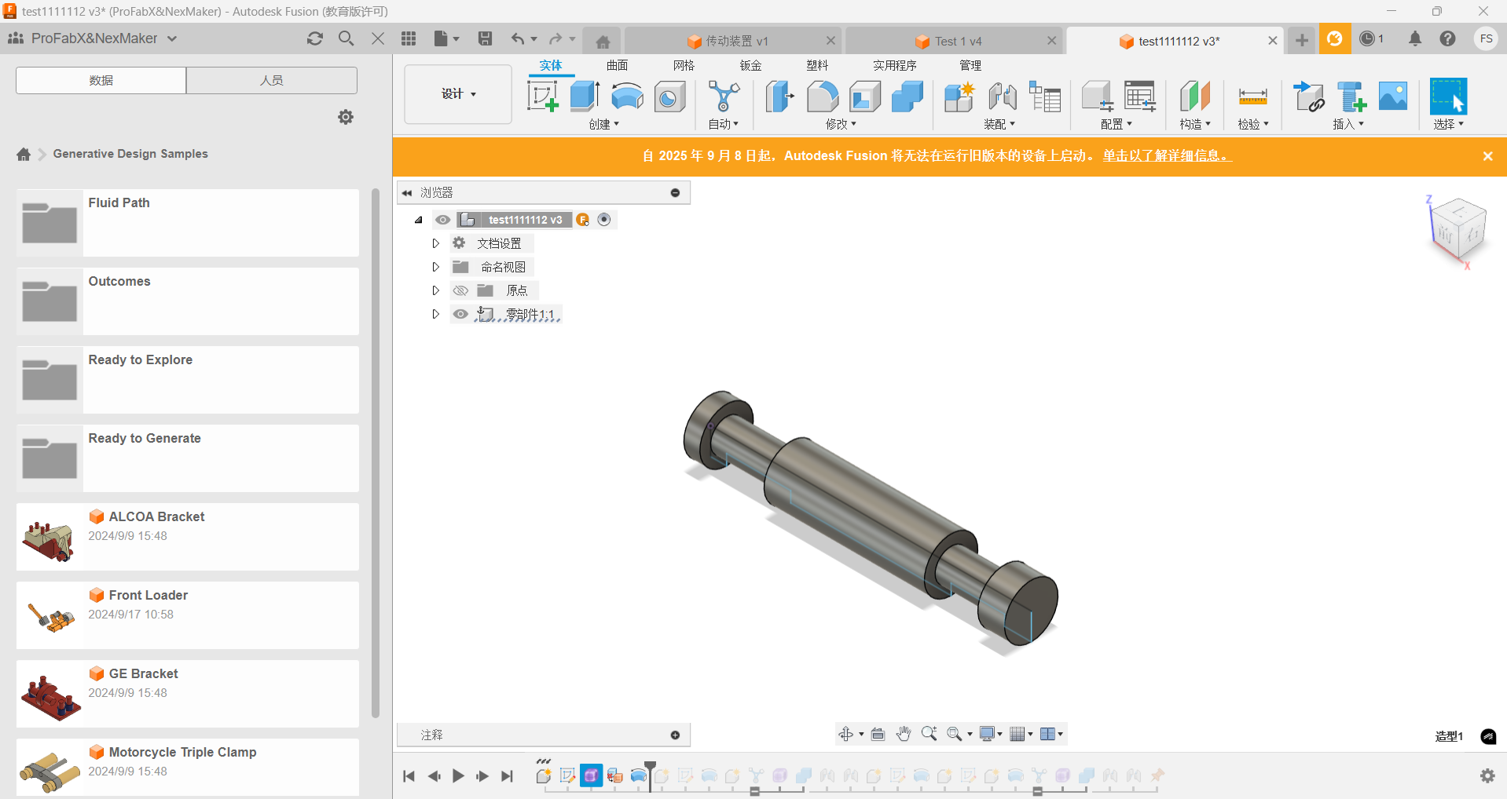Screen dimensions: 1507x799
Task: Switch to the 人员 panel button
Action: pos(271,80)
